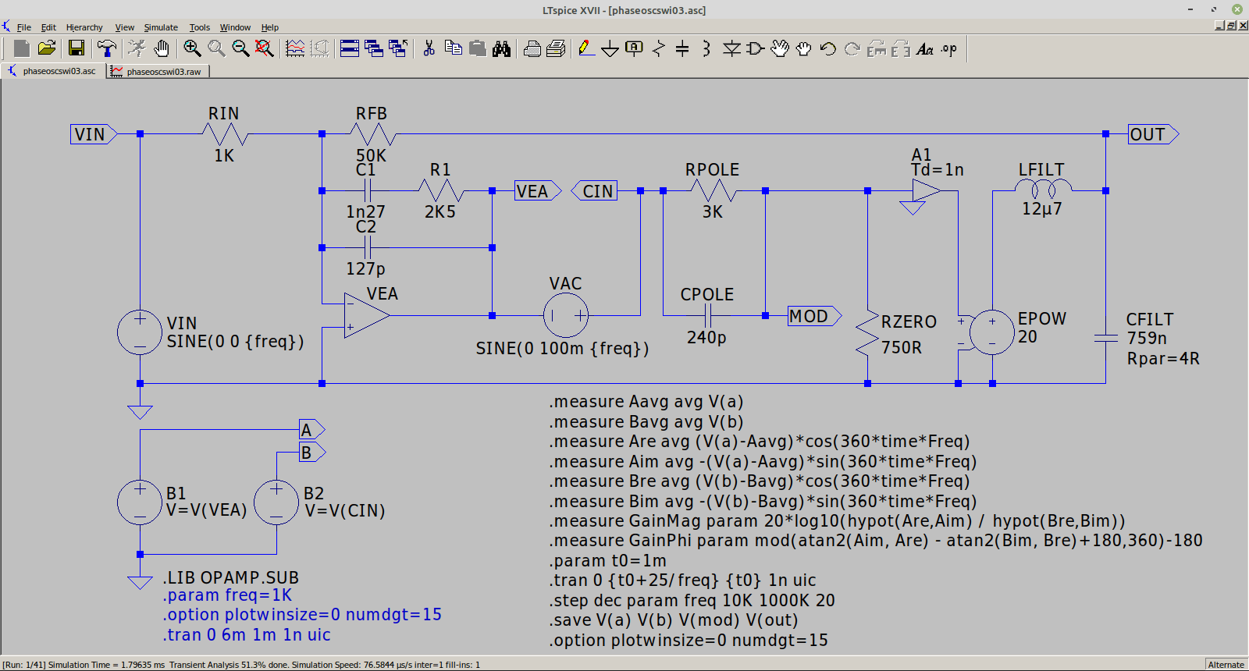Place a resistor from toolbar
The width and height of the screenshot is (1249, 671).
coord(659,48)
